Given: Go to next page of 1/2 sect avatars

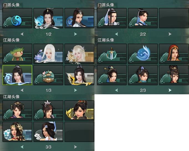Looking at the screenshot, I should pos(75,34).
